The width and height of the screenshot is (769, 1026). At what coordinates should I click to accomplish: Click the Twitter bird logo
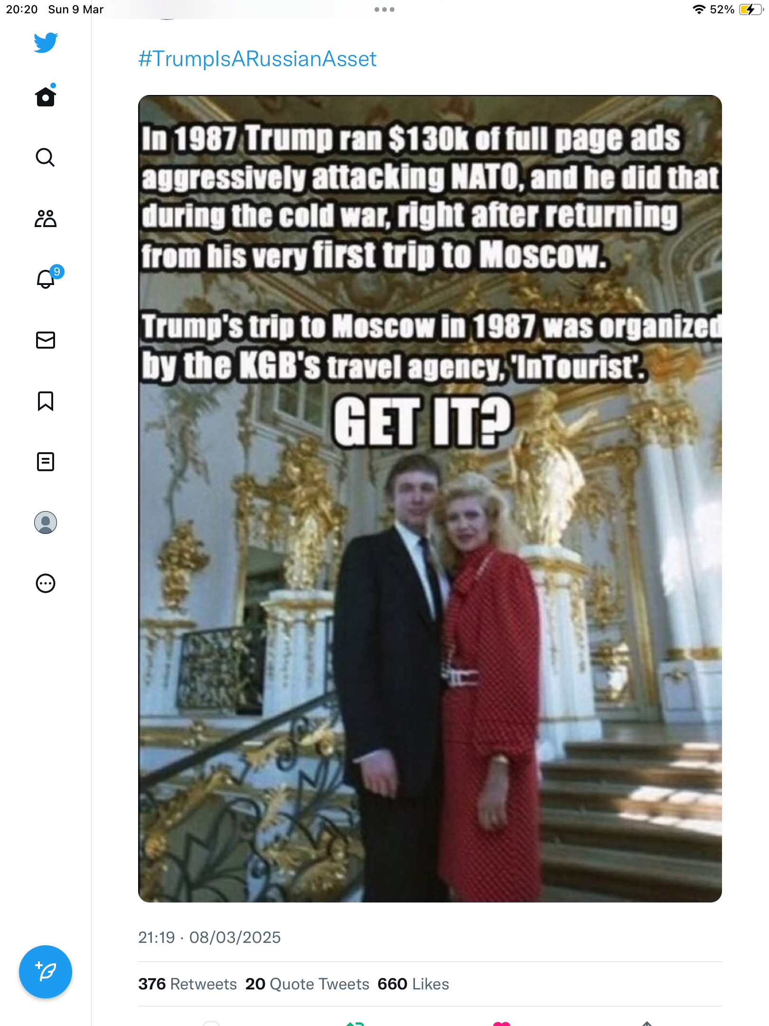coord(46,42)
